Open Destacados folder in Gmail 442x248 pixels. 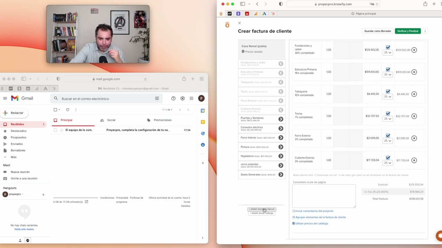pyautogui.click(x=18, y=131)
